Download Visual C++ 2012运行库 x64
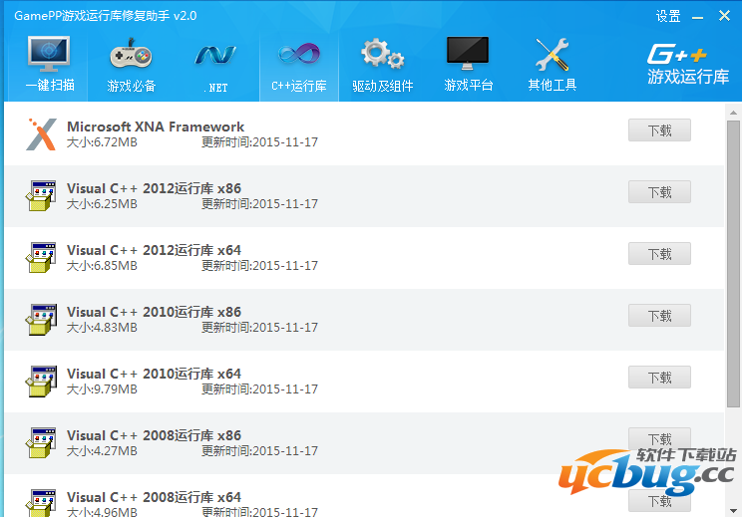The width and height of the screenshot is (742, 517). 659,254
